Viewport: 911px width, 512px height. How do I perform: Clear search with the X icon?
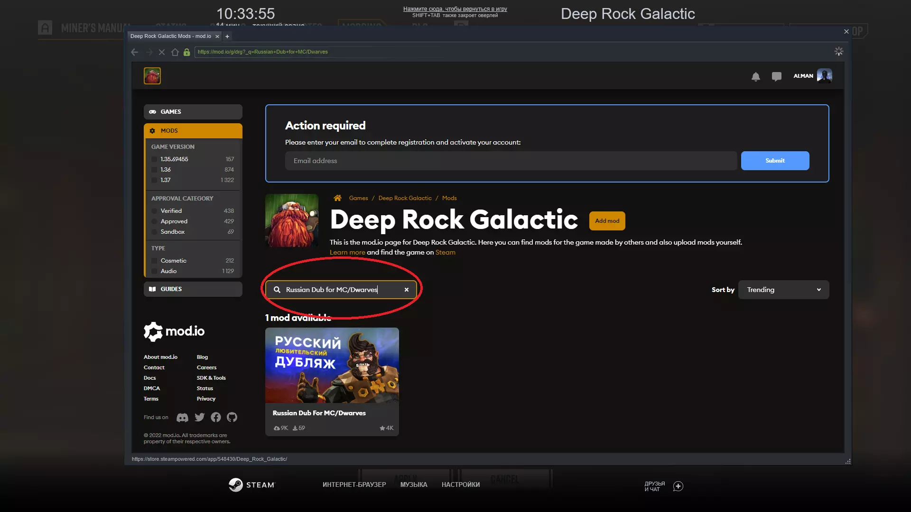[406, 290]
